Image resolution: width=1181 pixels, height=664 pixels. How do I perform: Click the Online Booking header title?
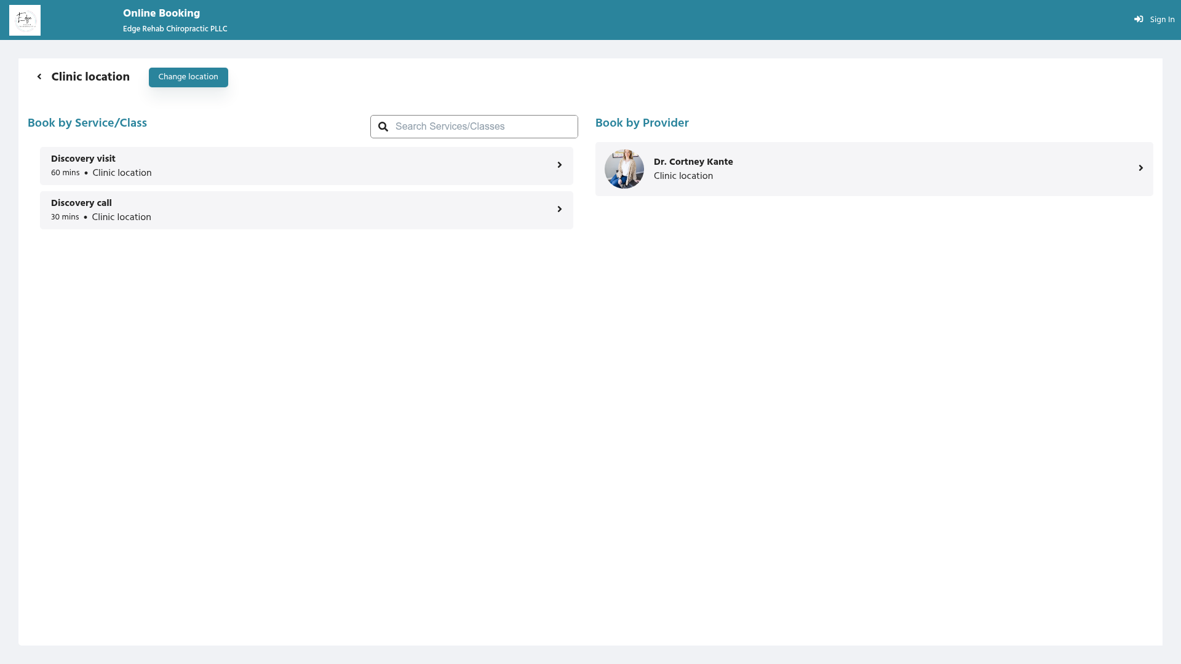[161, 14]
